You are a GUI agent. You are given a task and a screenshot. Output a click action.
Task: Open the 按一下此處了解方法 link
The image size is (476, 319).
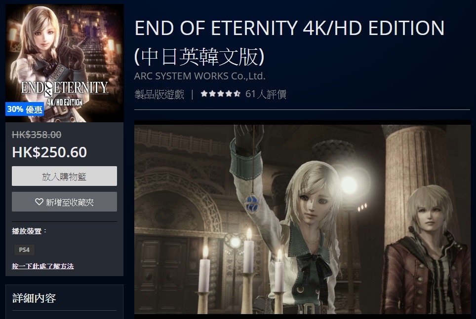(x=43, y=266)
